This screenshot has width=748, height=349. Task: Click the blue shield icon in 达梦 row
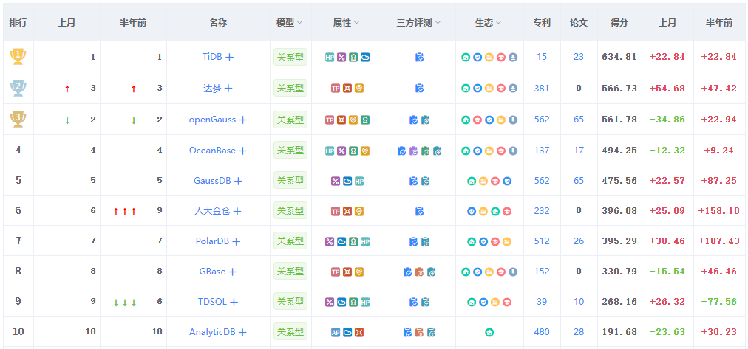(x=477, y=88)
